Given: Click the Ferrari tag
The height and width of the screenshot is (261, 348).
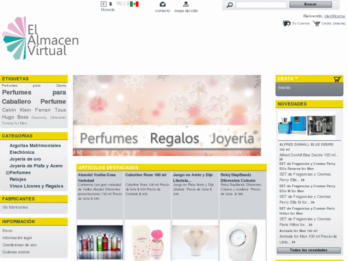Looking at the screenshot, I should tap(43, 110).
